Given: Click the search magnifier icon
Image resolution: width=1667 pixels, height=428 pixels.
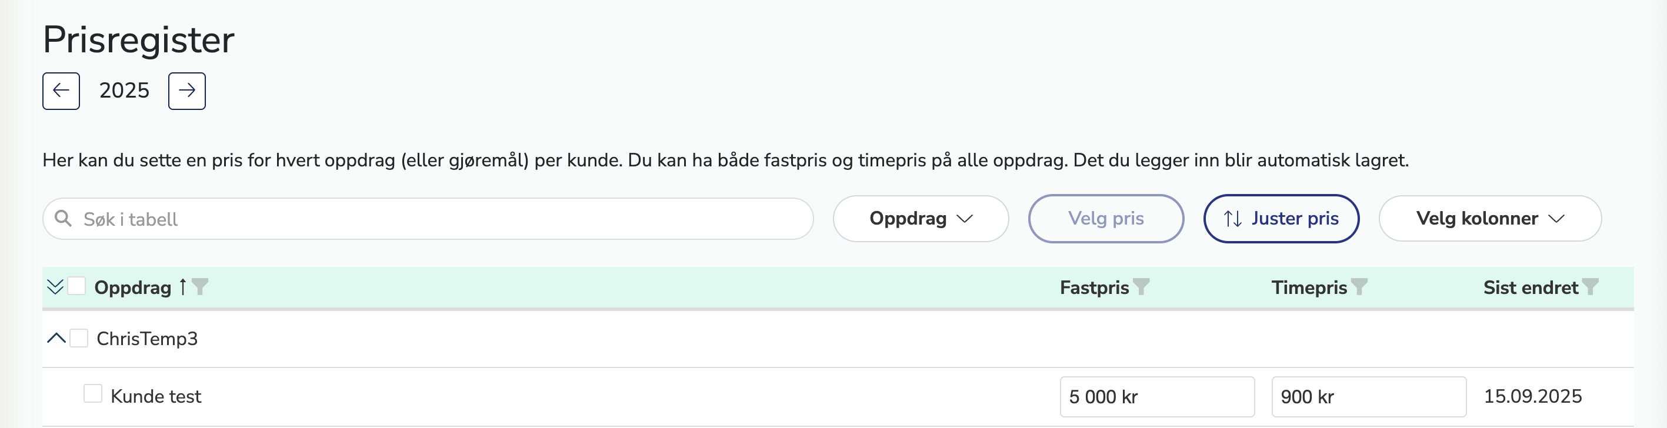Looking at the screenshot, I should pos(63,219).
